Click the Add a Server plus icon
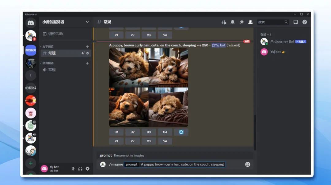Screen dimensions: 331x185 31,163
